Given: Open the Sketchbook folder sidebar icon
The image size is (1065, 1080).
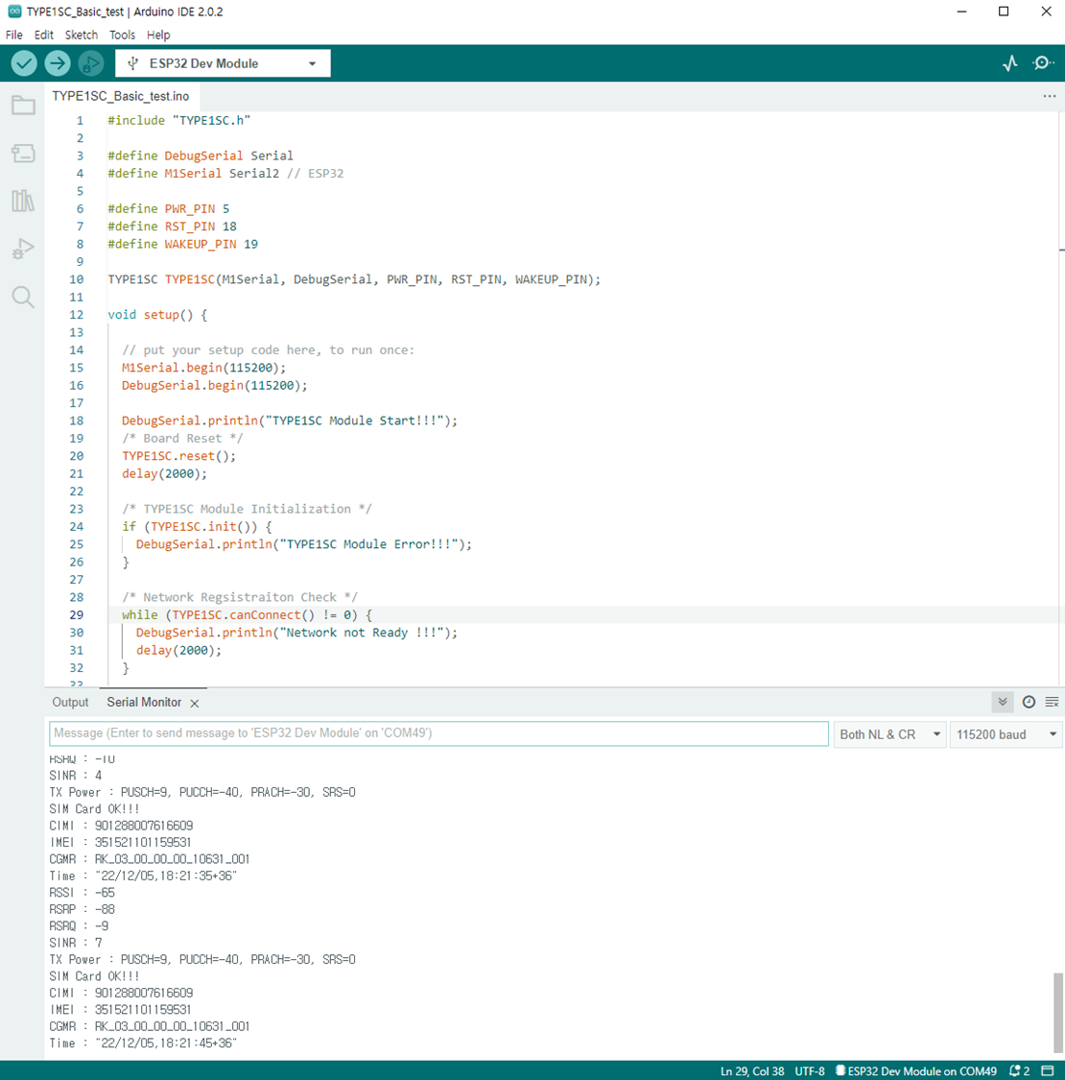Looking at the screenshot, I should coord(23,105).
